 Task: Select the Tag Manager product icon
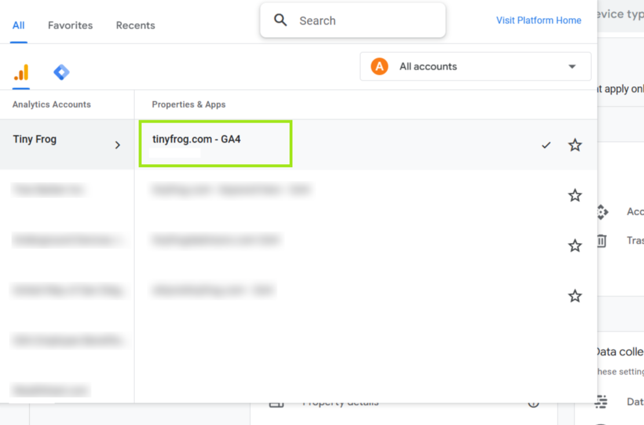click(61, 73)
